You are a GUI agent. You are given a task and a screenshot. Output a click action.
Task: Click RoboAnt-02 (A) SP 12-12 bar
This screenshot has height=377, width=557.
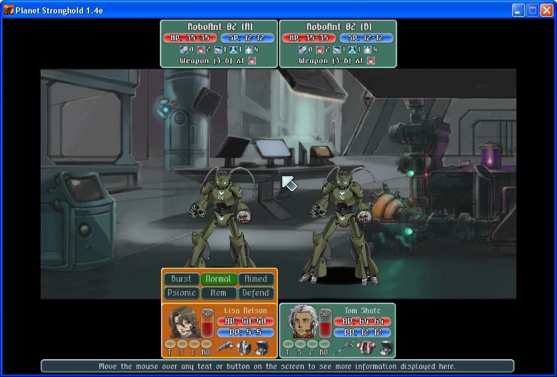click(248, 37)
